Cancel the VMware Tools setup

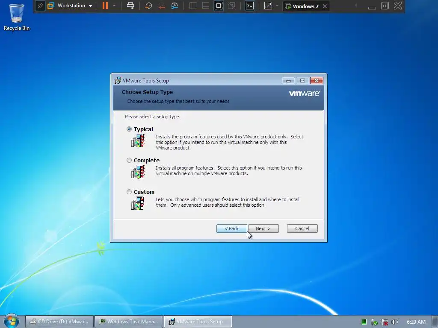[302, 228]
